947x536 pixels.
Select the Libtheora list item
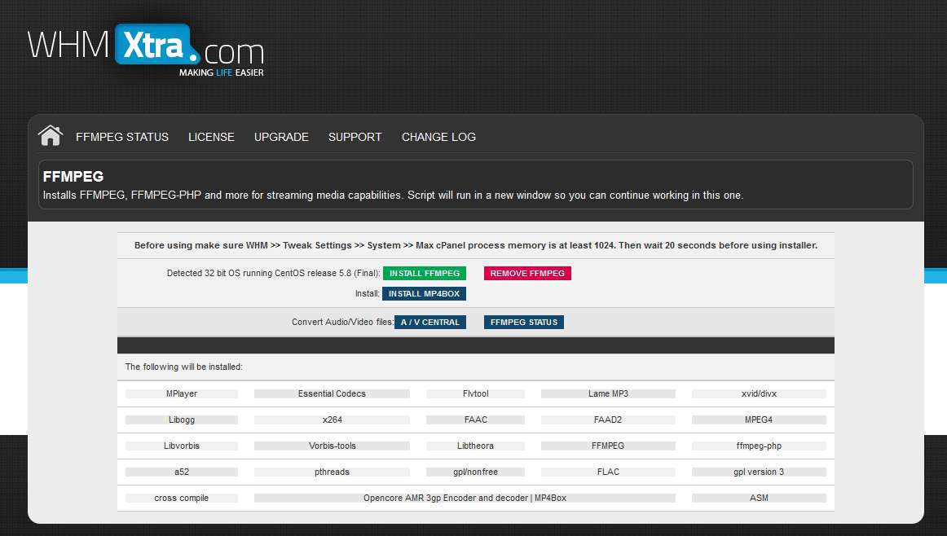(475, 446)
